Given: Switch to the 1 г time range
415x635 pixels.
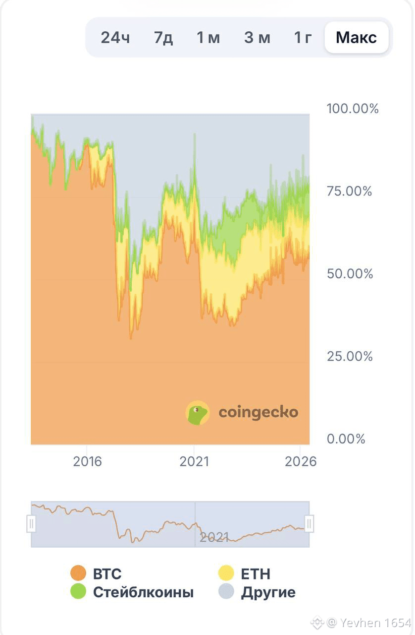Looking at the screenshot, I should (x=303, y=37).
